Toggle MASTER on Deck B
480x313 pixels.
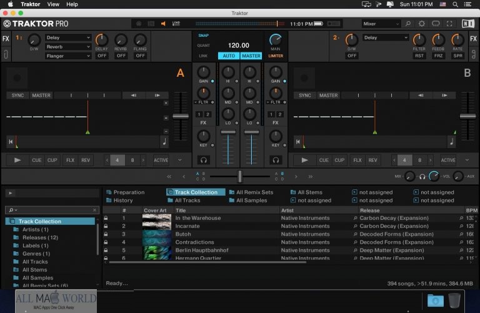(x=329, y=96)
